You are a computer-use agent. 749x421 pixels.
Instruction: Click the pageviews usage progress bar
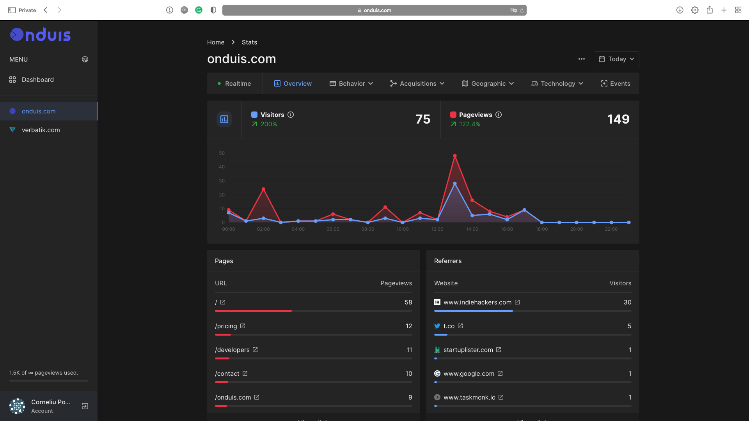click(x=49, y=380)
